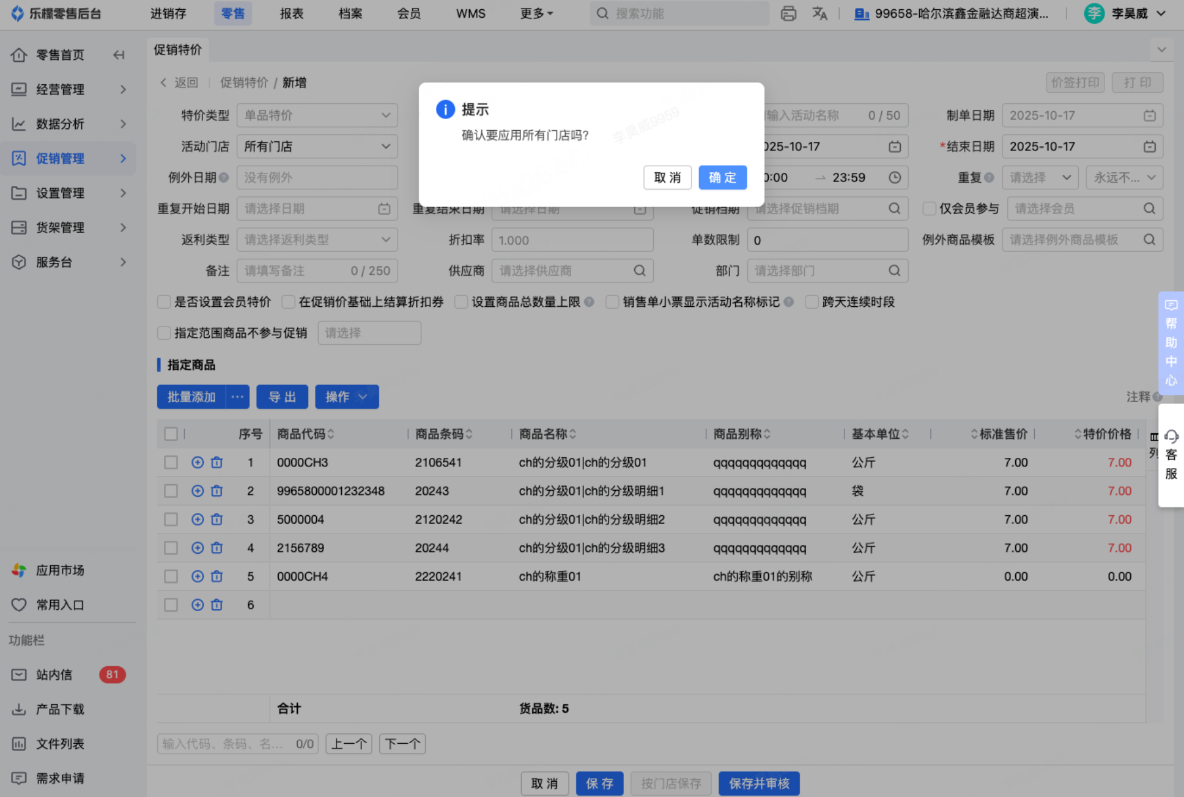Viewport: 1184px width, 797px height.
Task: Enable 跨天连续时段 checkbox
Action: (x=812, y=302)
